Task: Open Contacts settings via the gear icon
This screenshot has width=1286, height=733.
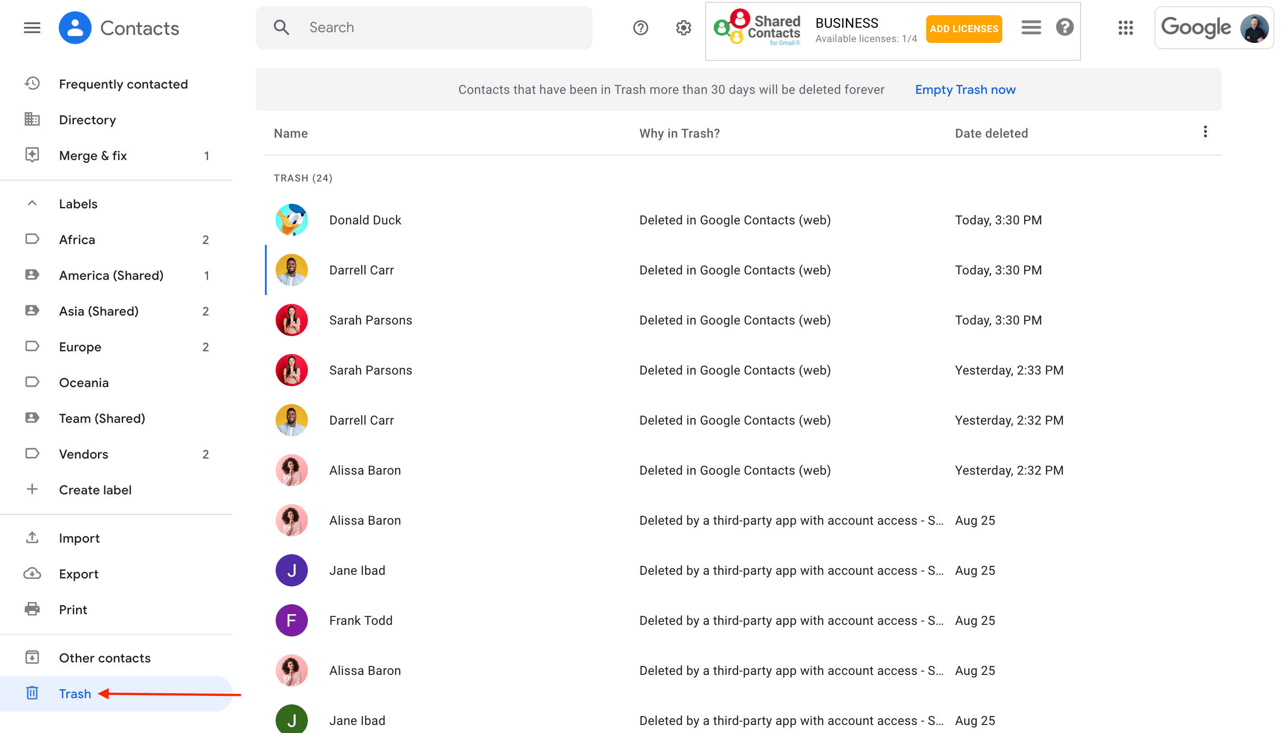Action: pos(683,28)
